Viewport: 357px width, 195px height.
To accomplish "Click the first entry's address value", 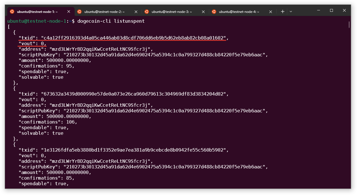I will click(100, 49).
